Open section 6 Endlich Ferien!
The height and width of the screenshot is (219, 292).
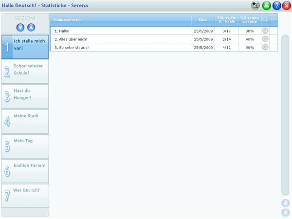(25, 171)
